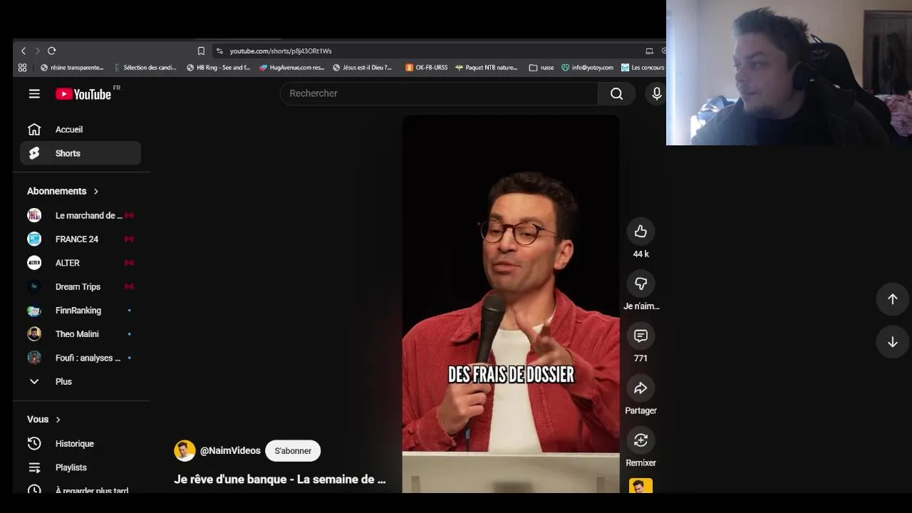Screen dimensions: 912x513
Task: Open Foufi : analyses channel
Action: pos(81,358)
